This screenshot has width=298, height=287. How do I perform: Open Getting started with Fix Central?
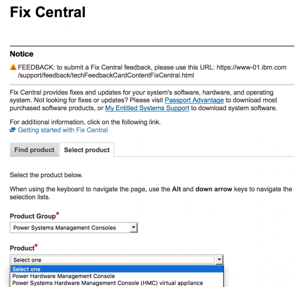tap(63, 130)
